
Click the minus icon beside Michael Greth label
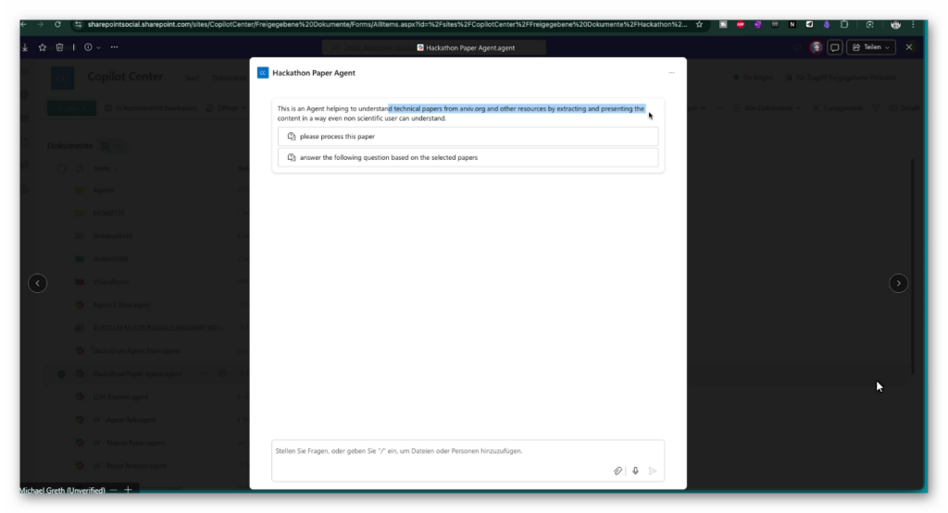click(x=114, y=490)
